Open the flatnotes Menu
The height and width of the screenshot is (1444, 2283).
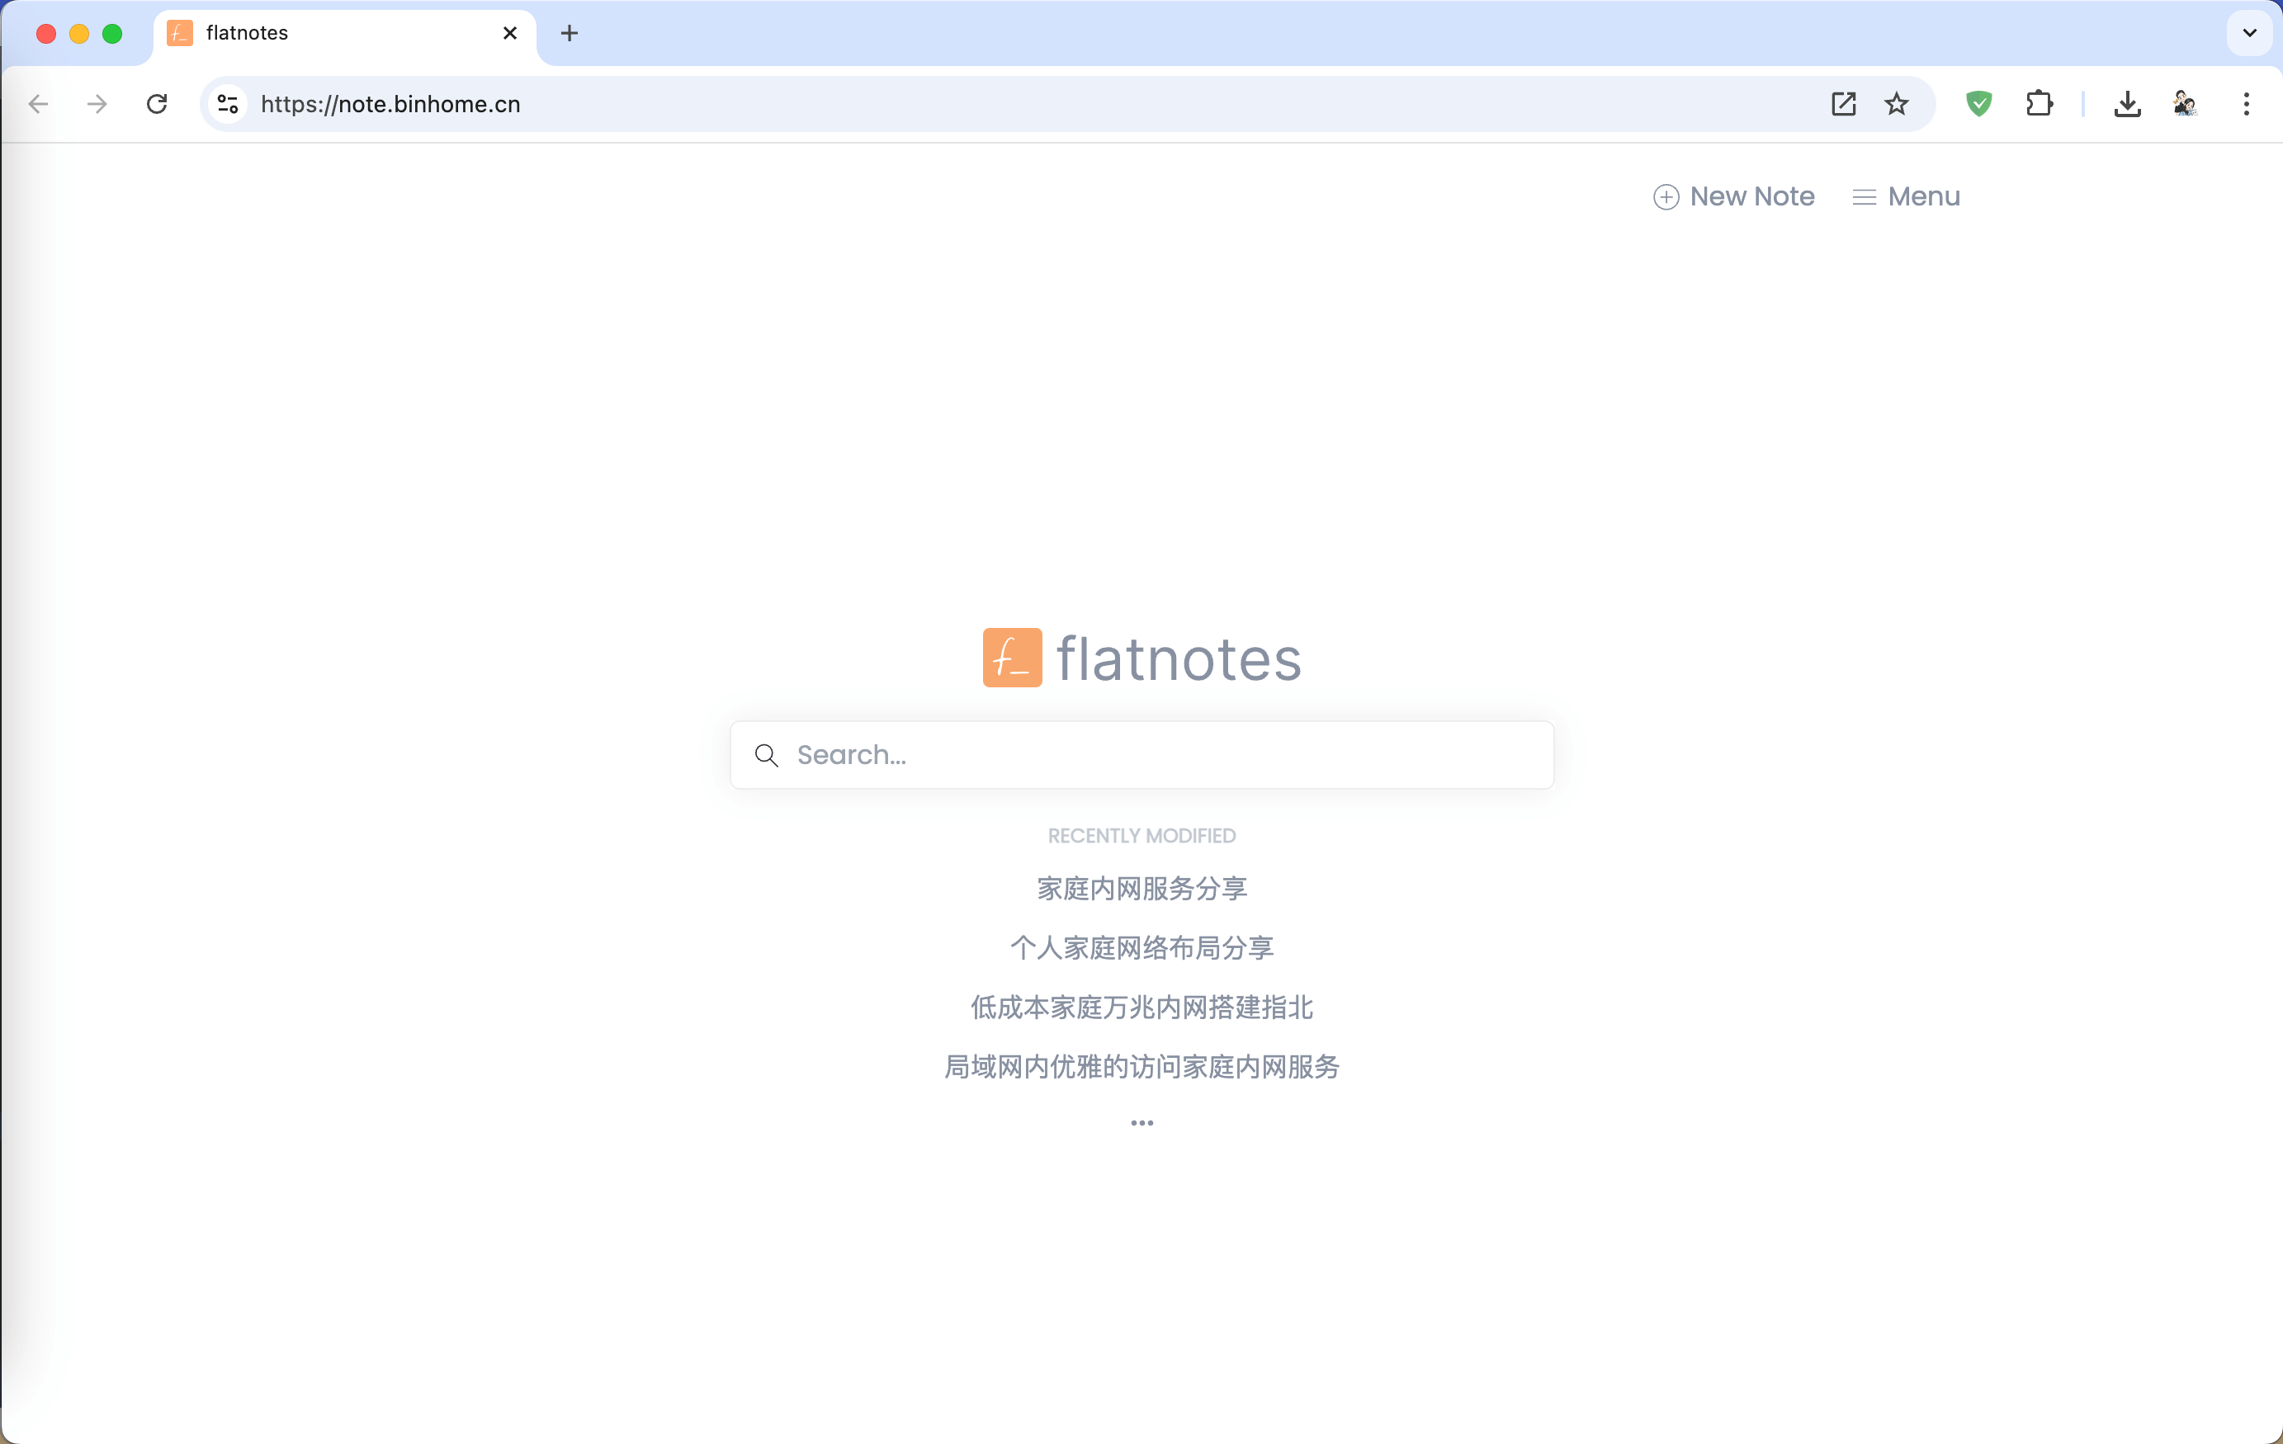[1907, 196]
